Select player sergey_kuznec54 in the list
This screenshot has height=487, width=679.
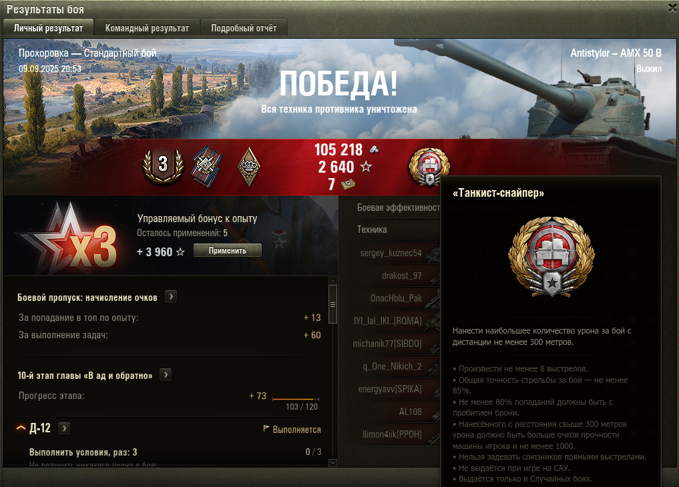[x=391, y=253]
